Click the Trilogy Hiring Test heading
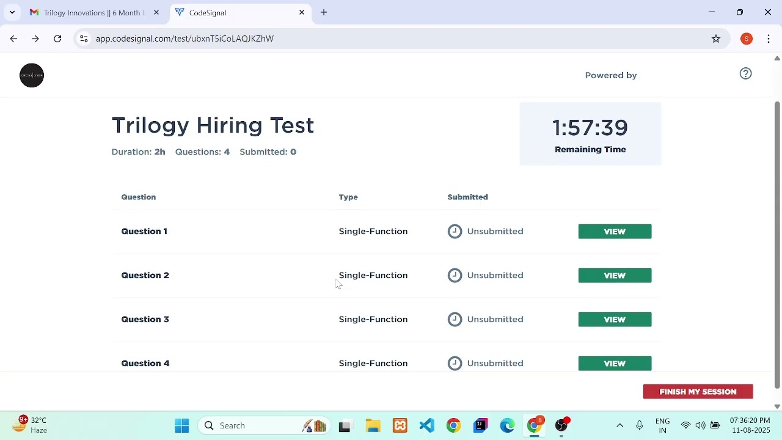 click(x=213, y=125)
